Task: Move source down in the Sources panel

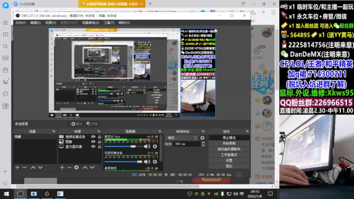Action: coord(92,168)
